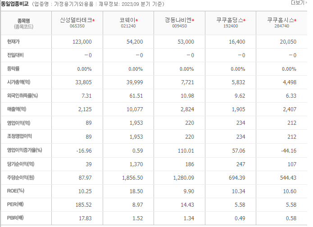Click operating profit growth 57.06 cell
Image resolution: width=313 pixels, height=227 pixels.
[x=239, y=151]
